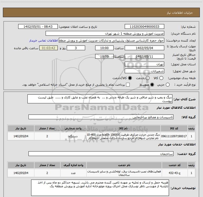The image size is (203, 197).
Task: Click the response deadline hour 10:00 field
Action: click(104, 48)
